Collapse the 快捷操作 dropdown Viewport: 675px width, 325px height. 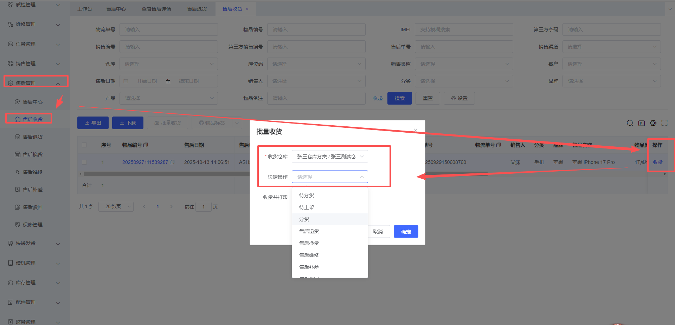click(362, 177)
